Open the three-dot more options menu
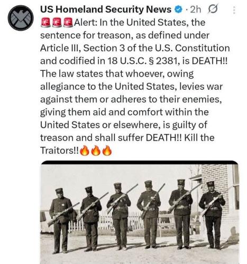The height and width of the screenshot is (264, 247). coord(234,10)
